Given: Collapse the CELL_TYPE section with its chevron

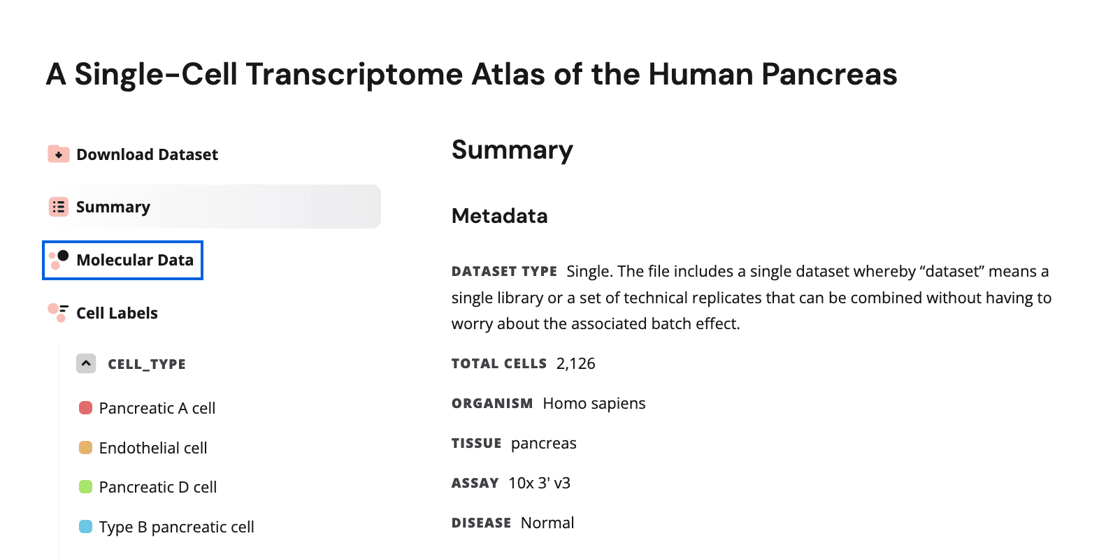Looking at the screenshot, I should pyautogui.click(x=85, y=363).
